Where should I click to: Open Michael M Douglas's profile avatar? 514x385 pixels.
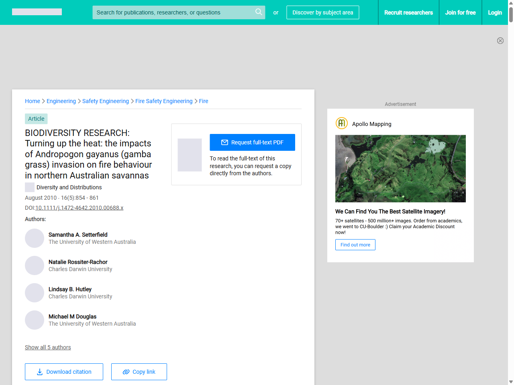click(x=35, y=320)
